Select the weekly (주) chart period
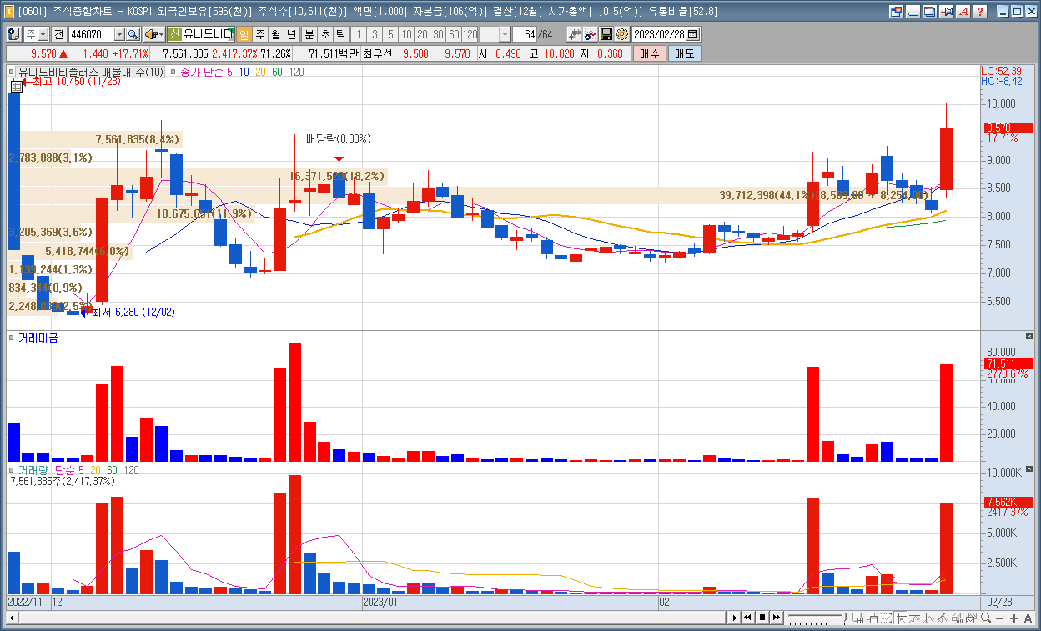Viewport: 1041px width, 631px height. coord(259,34)
